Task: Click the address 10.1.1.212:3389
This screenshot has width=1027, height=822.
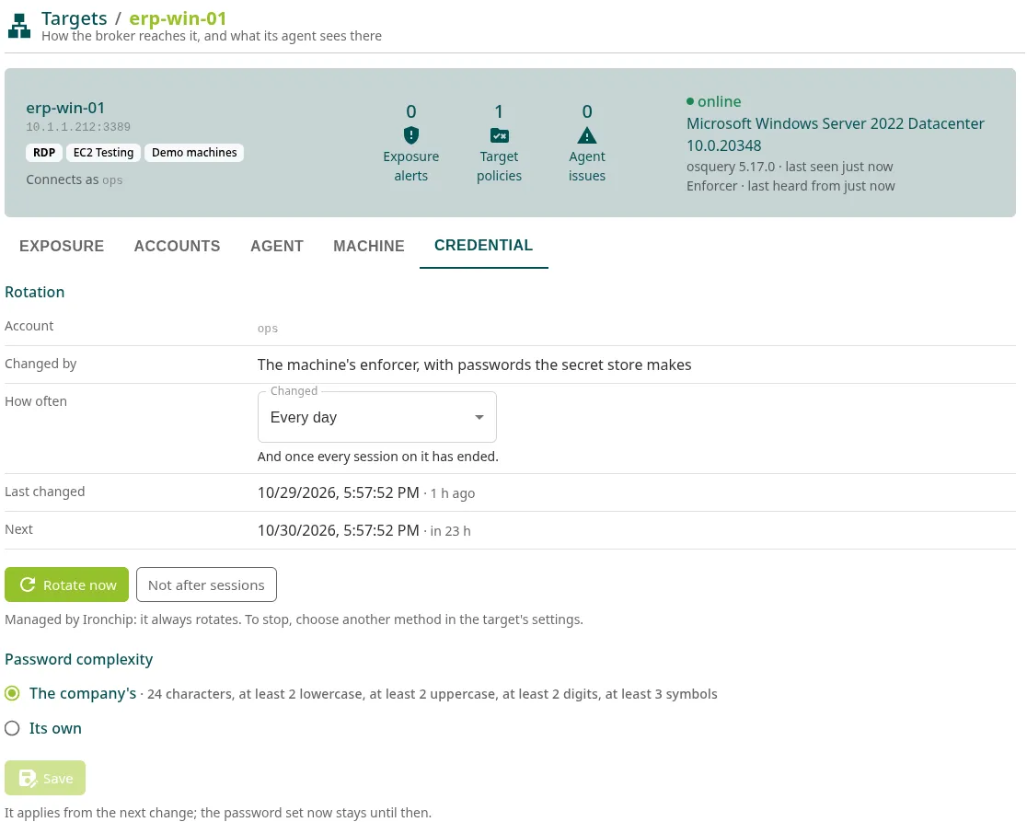Action: coord(78,127)
